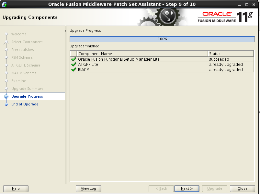
Task: Click the Status column header
Action: coord(231,54)
